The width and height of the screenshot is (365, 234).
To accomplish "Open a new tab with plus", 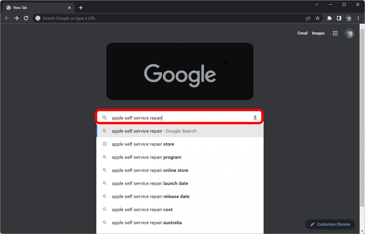I will click(x=81, y=8).
